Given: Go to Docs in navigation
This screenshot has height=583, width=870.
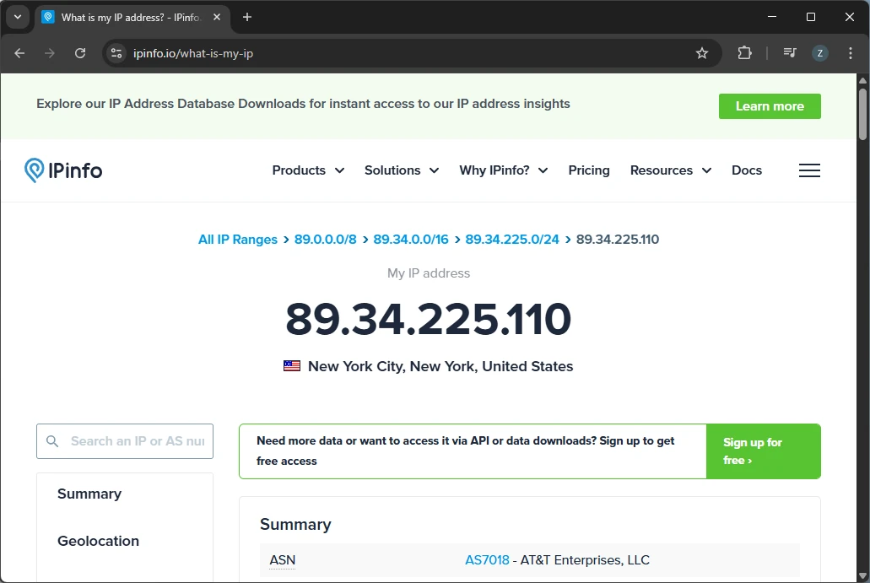Looking at the screenshot, I should tap(747, 170).
